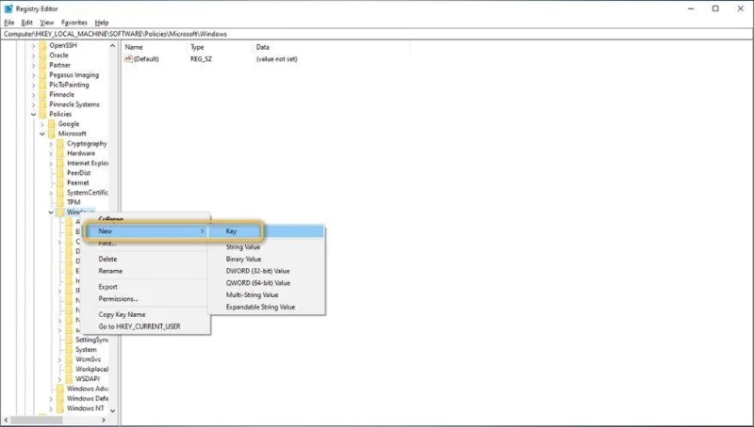Click the Policies folder icon
Viewport: 754px width, 427px height.
(42, 114)
